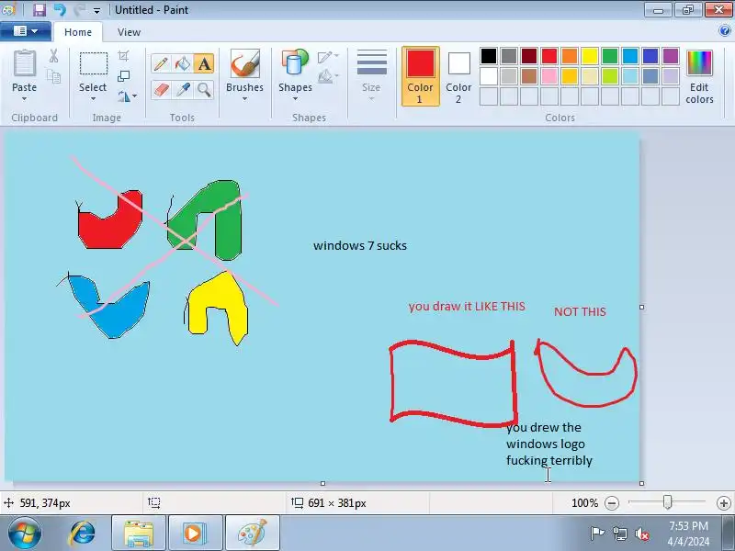Pick the black color swatch
This screenshot has width=735, height=551.
point(489,56)
